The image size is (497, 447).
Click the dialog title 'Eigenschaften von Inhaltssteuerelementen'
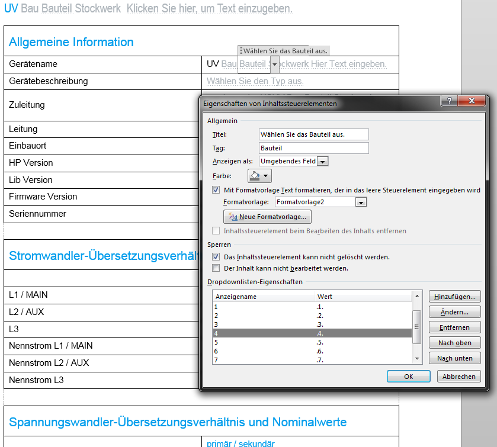coord(270,104)
